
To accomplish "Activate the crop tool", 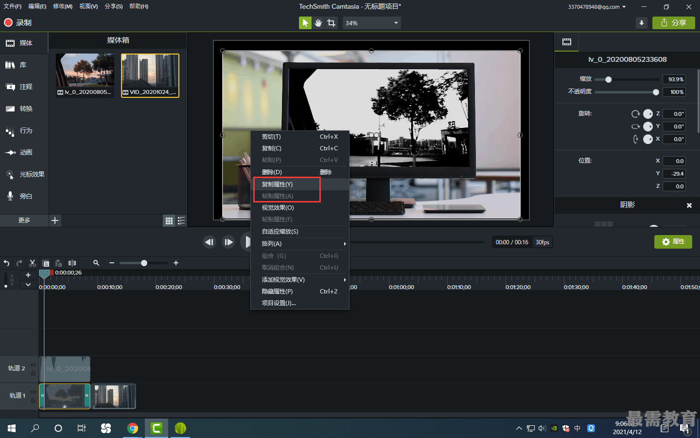I will (x=332, y=23).
